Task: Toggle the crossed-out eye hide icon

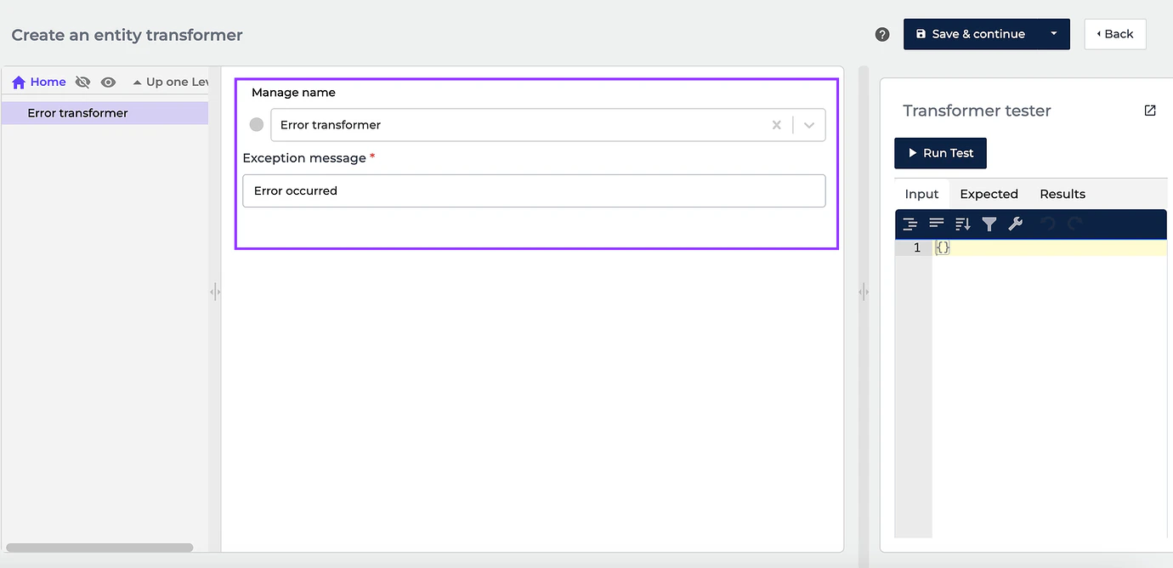Action: [82, 82]
